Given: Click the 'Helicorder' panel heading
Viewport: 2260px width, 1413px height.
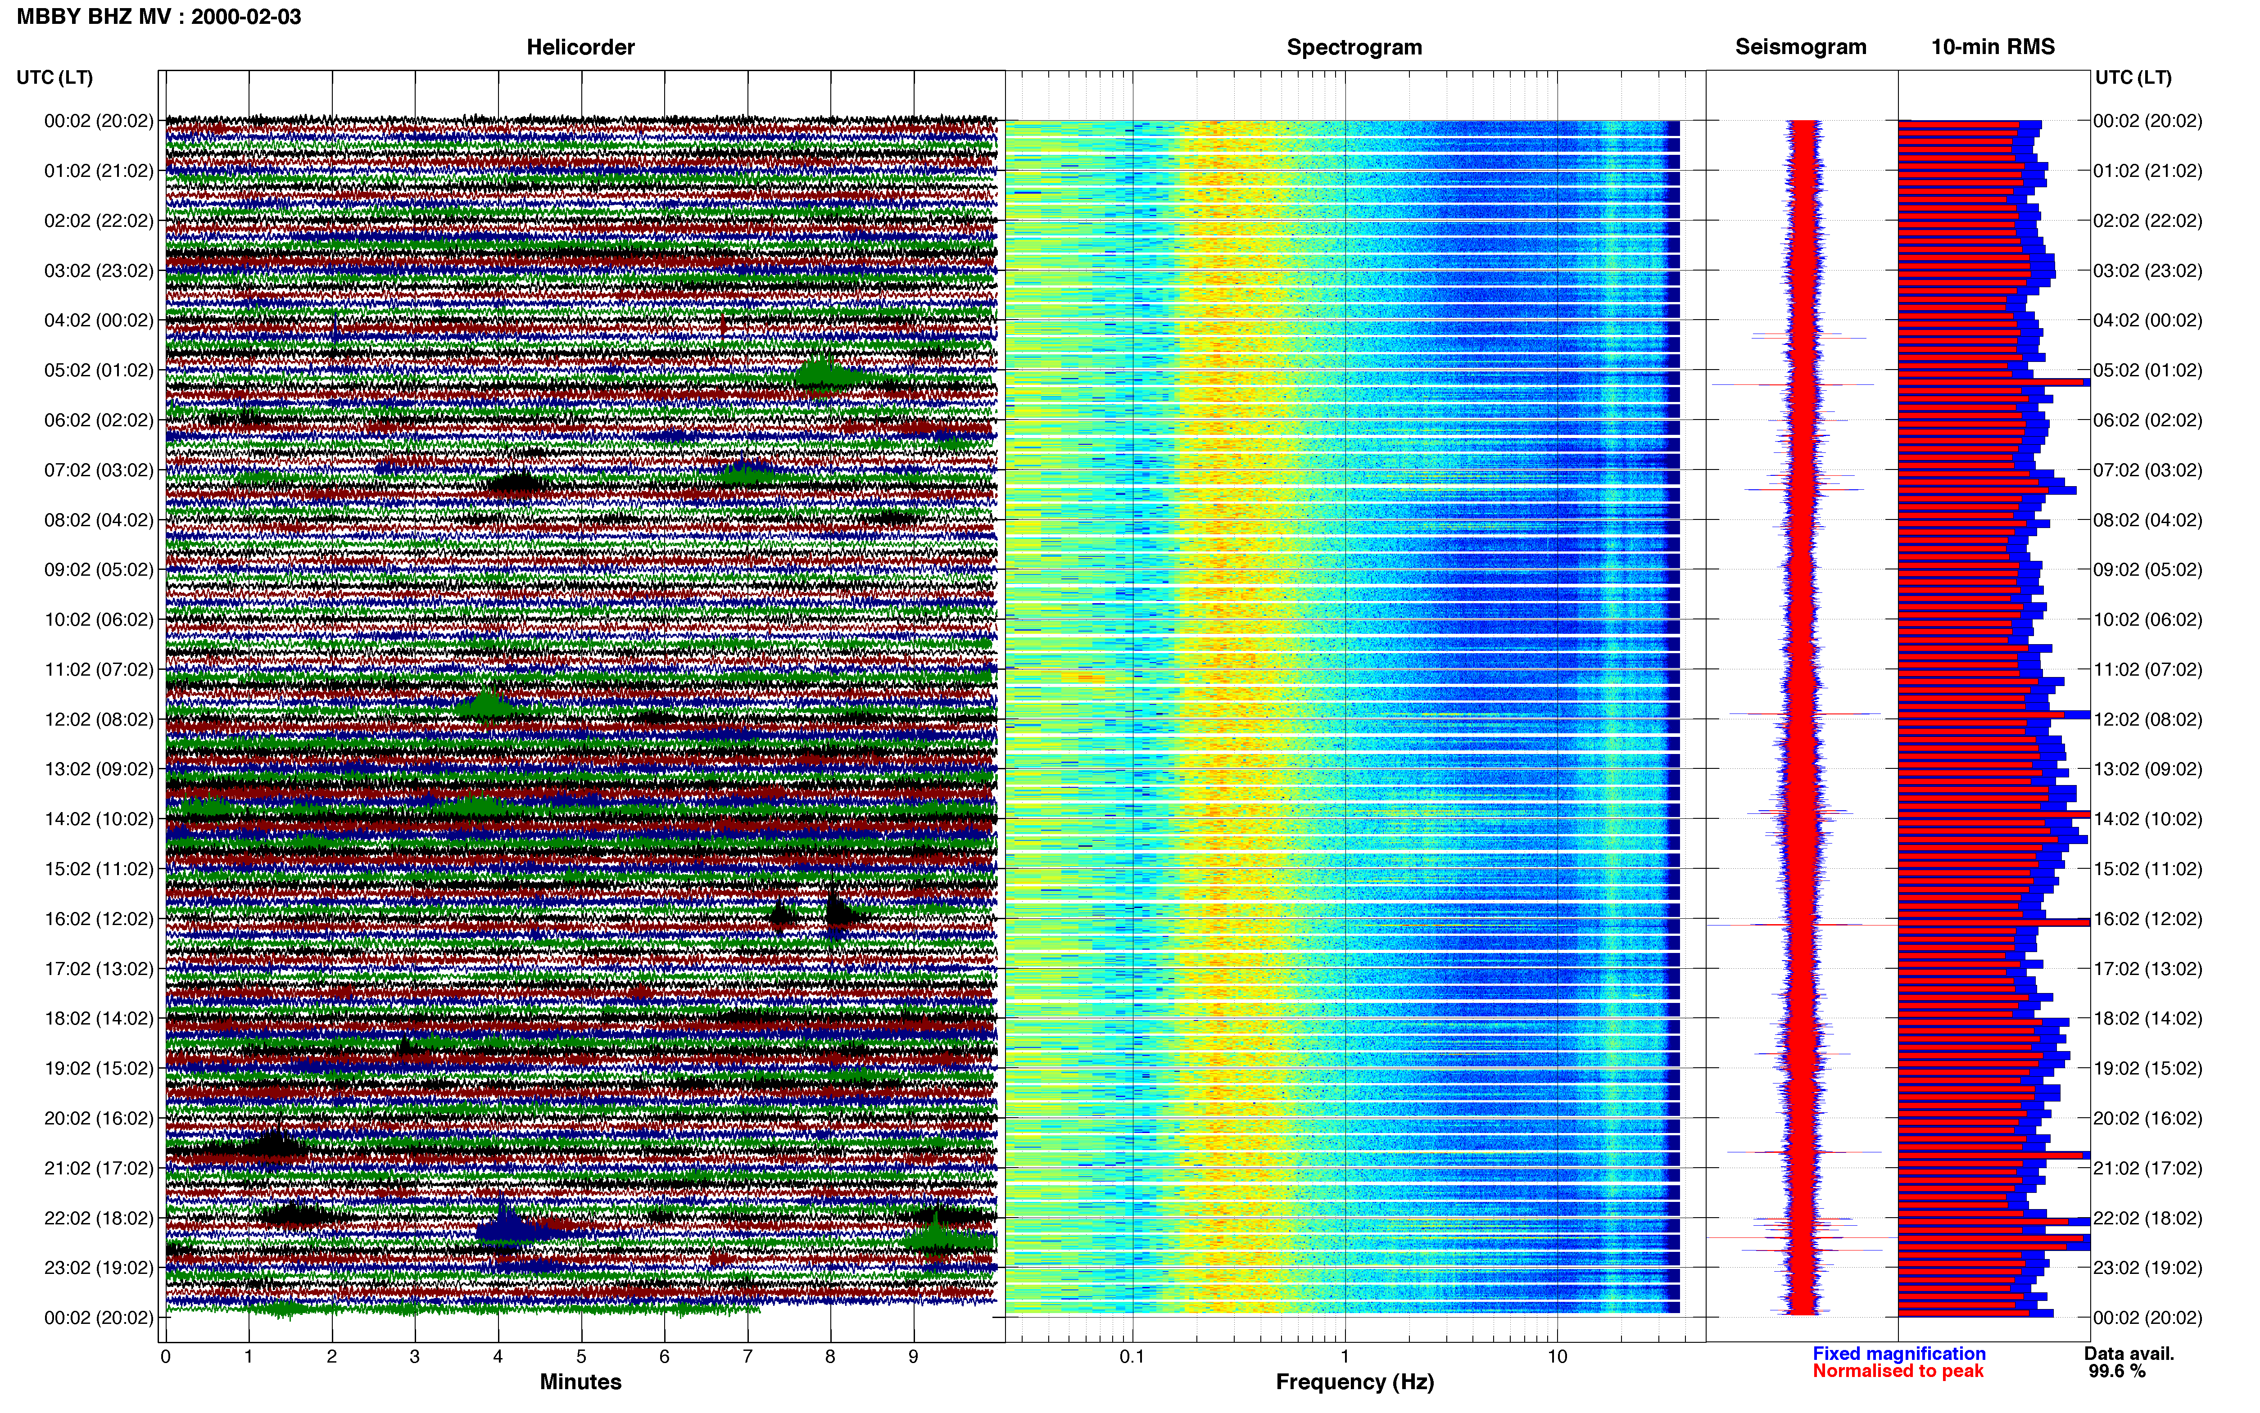Looking at the screenshot, I should 580,47.
